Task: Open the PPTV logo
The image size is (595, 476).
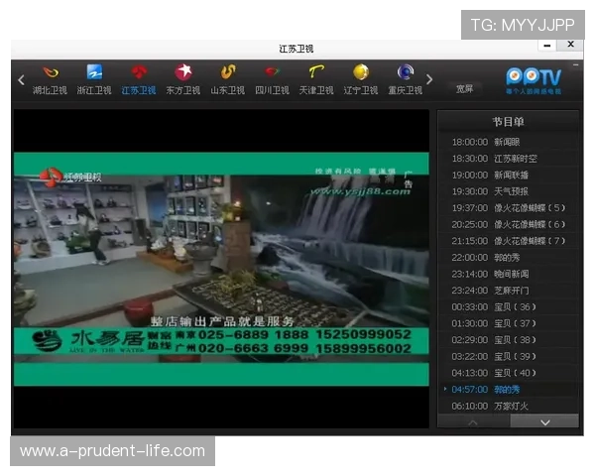Action: [x=534, y=81]
